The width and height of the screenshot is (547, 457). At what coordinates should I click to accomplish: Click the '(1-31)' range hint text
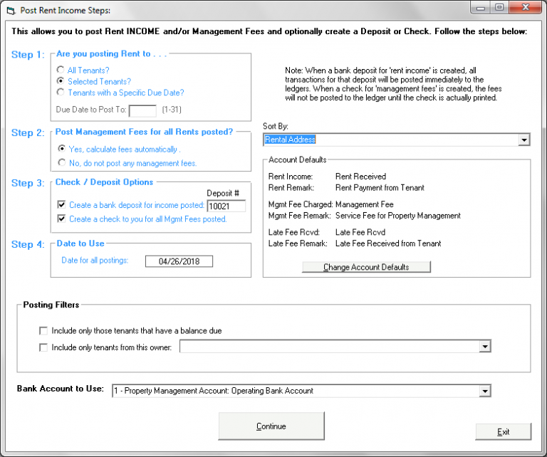coord(172,110)
